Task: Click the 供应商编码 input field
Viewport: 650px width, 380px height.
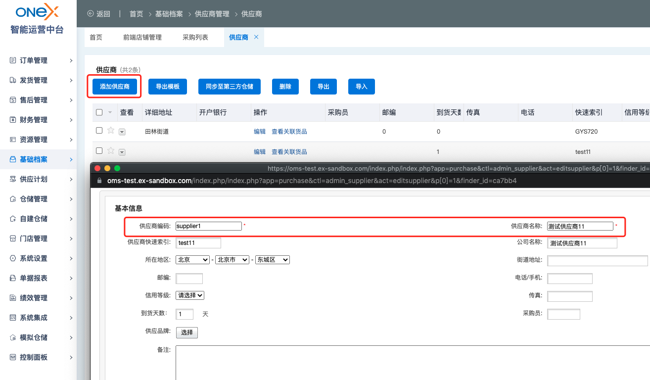Action: (209, 226)
